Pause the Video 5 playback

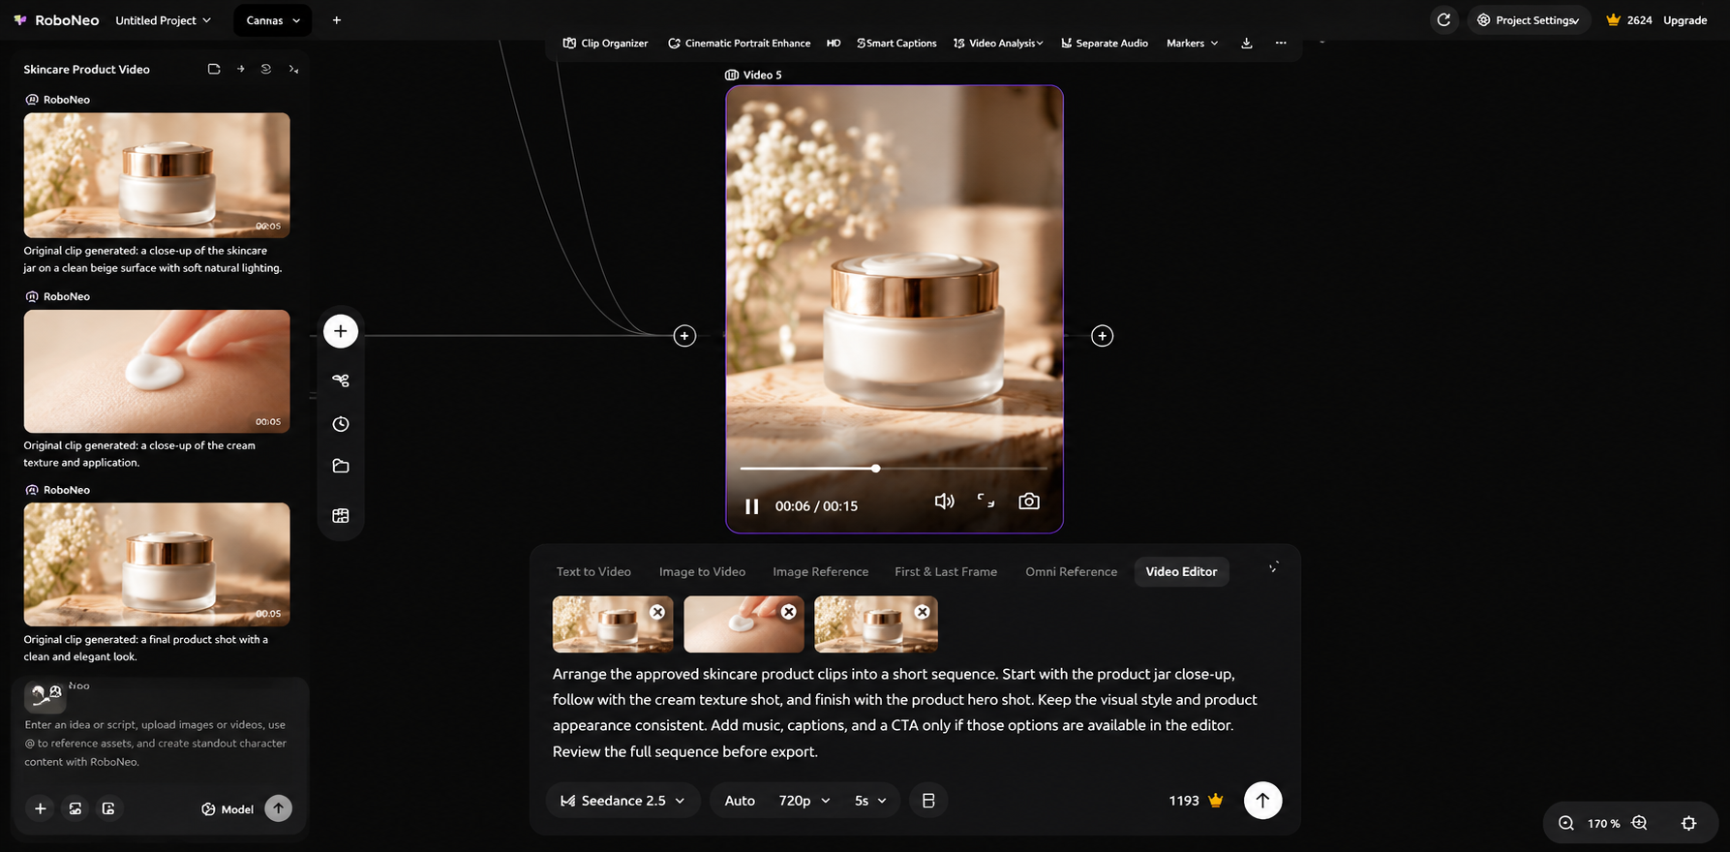click(751, 506)
